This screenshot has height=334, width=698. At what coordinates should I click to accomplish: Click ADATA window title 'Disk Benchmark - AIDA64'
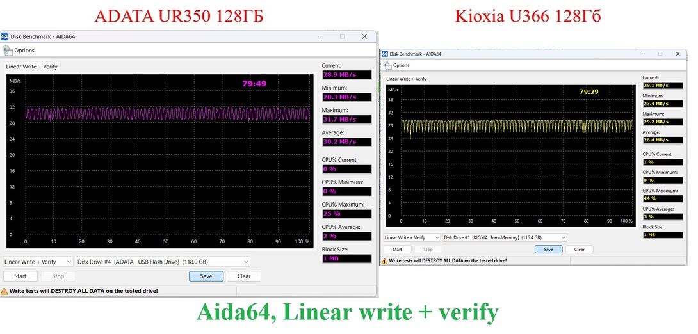pyautogui.click(x=43, y=36)
